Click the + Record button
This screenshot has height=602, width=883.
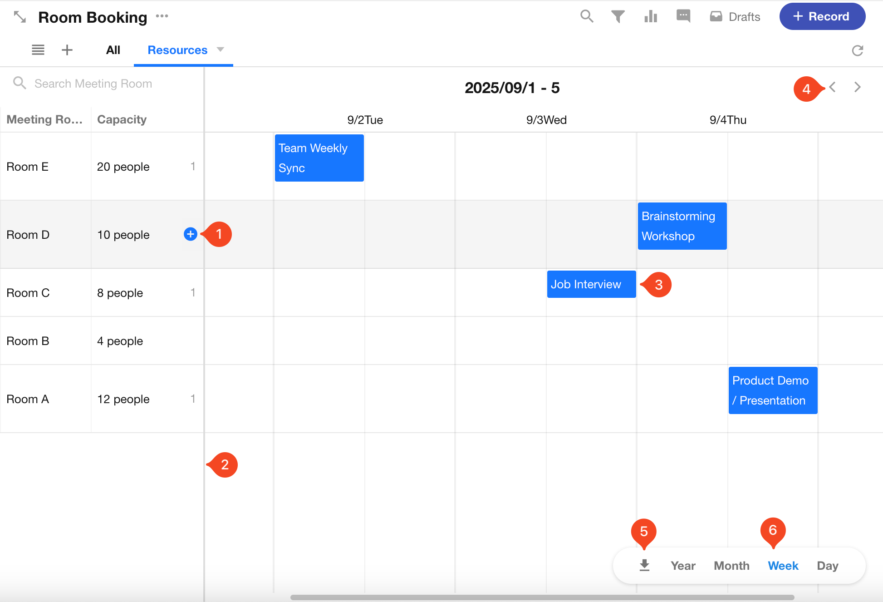822,16
